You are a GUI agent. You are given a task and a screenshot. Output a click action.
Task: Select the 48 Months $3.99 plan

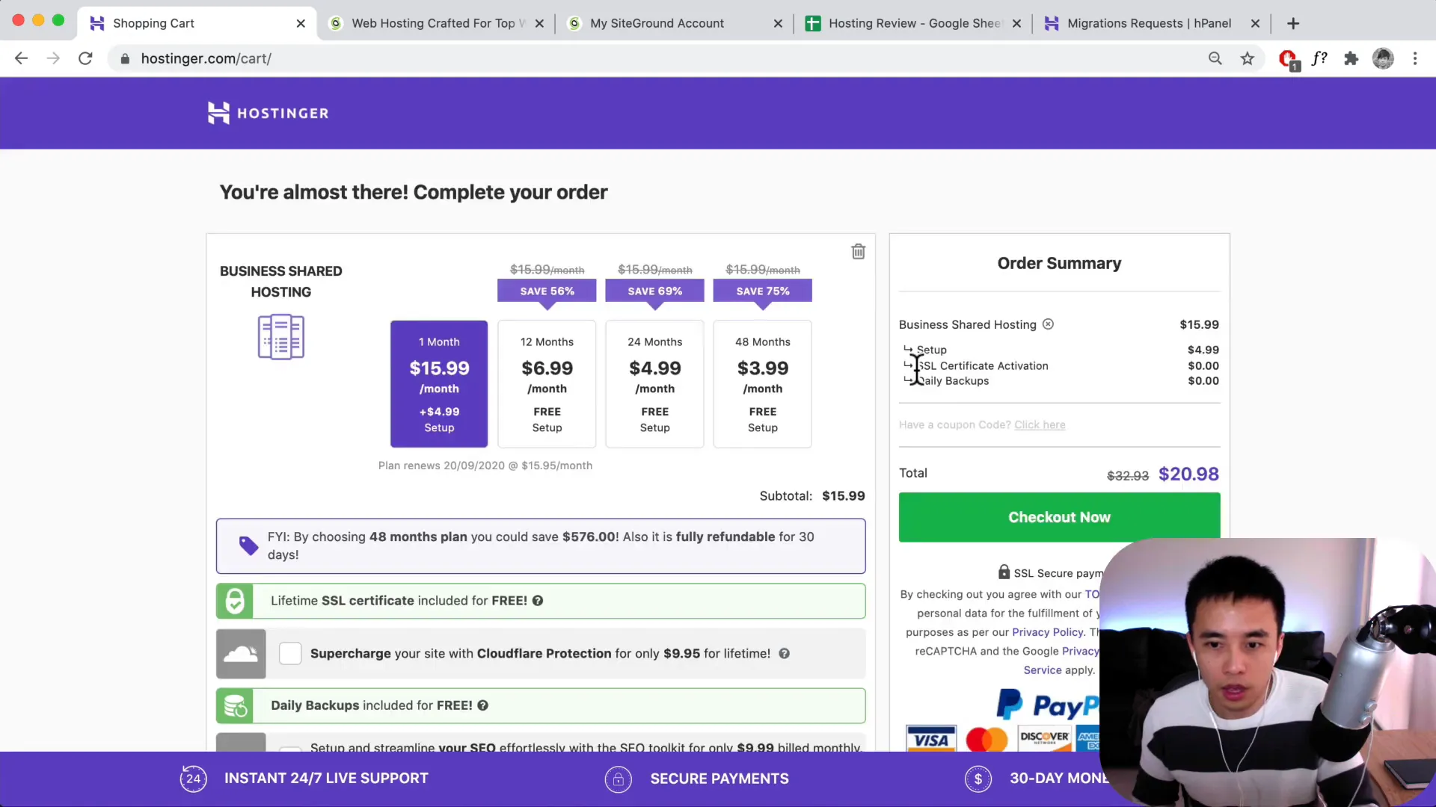point(762,384)
